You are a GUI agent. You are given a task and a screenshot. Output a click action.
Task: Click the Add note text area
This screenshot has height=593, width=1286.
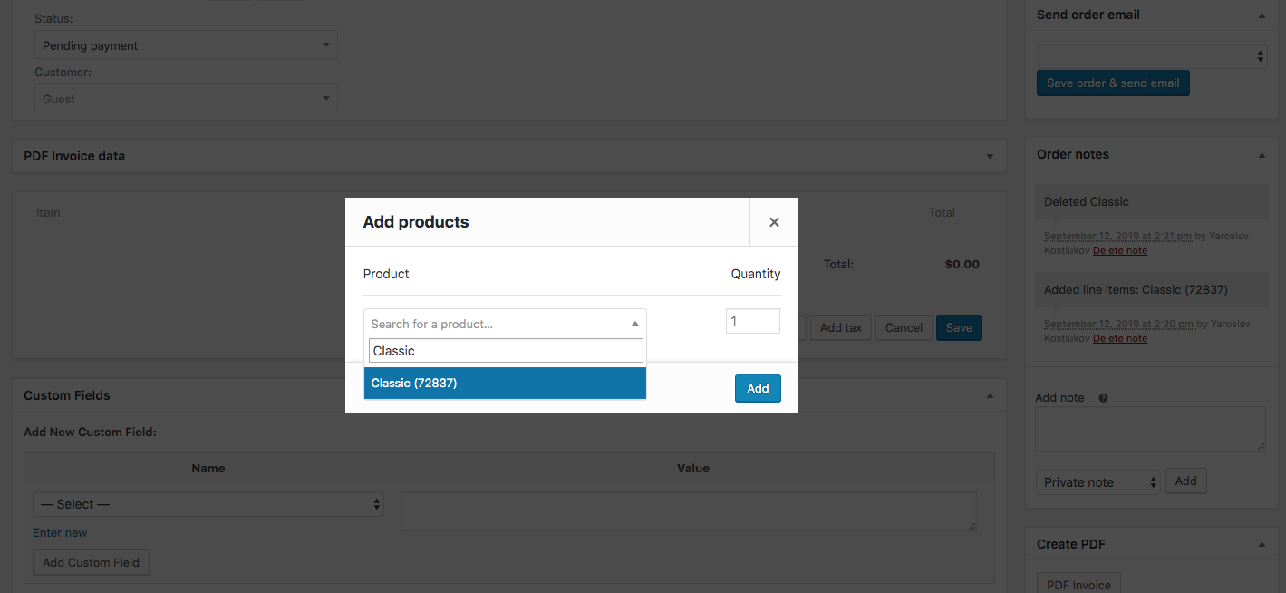tap(1149, 429)
